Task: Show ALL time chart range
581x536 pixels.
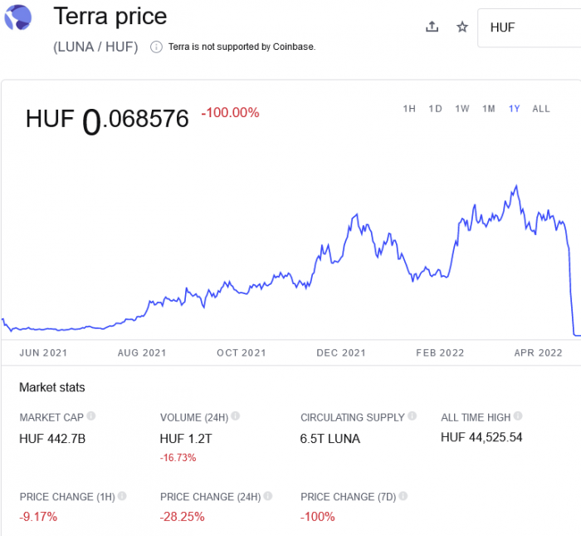Action: (541, 109)
